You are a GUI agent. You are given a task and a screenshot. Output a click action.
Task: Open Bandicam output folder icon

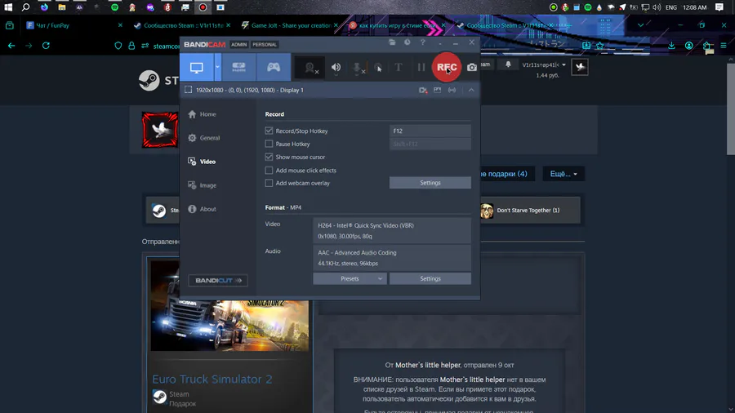point(392,42)
